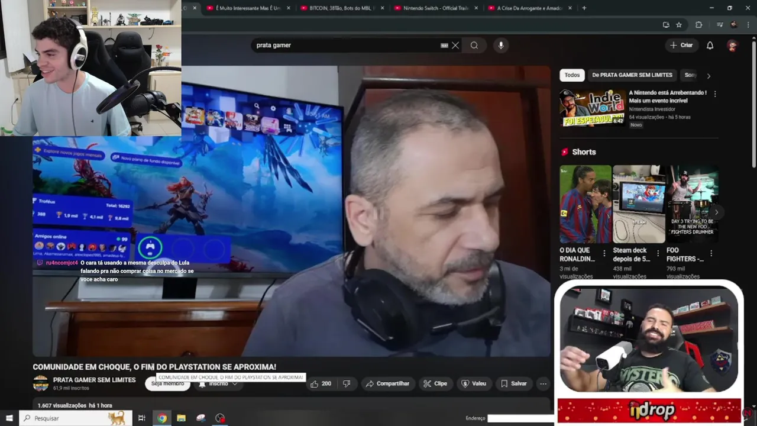Select the 'Todos' filter chip
The height and width of the screenshot is (426, 757).
[572, 75]
